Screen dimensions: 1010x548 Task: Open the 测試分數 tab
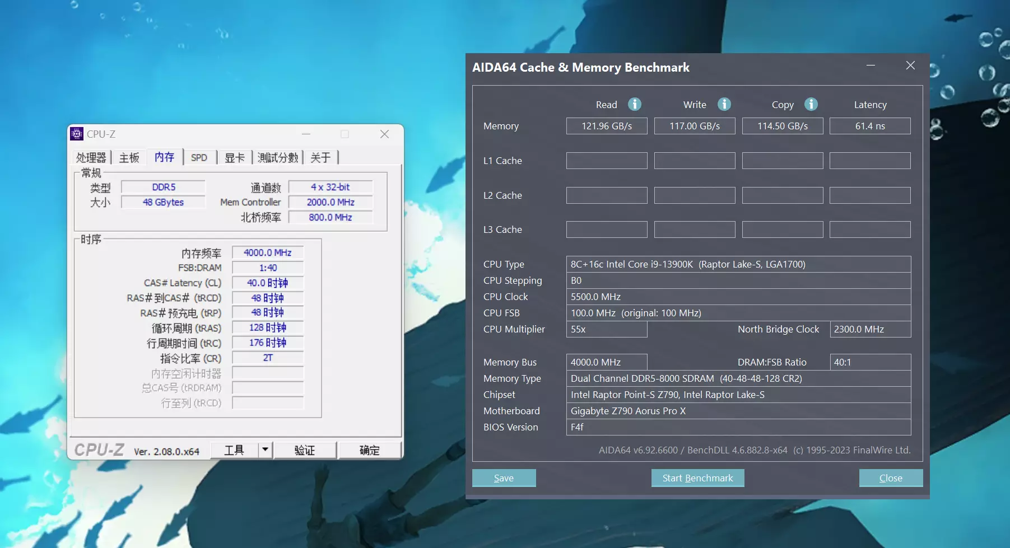click(x=277, y=158)
